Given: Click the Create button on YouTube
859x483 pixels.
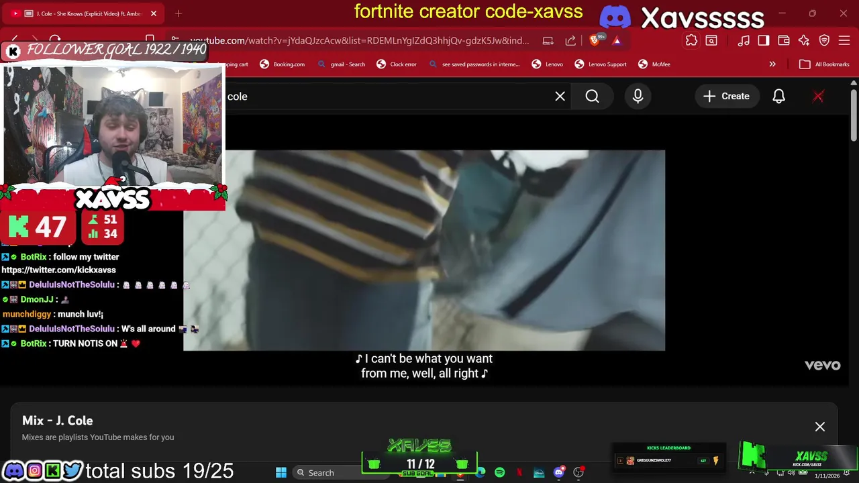Looking at the screenshot, I should [726, 96].
